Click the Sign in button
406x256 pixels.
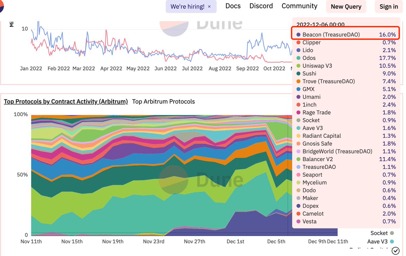[x=389, y=6]
